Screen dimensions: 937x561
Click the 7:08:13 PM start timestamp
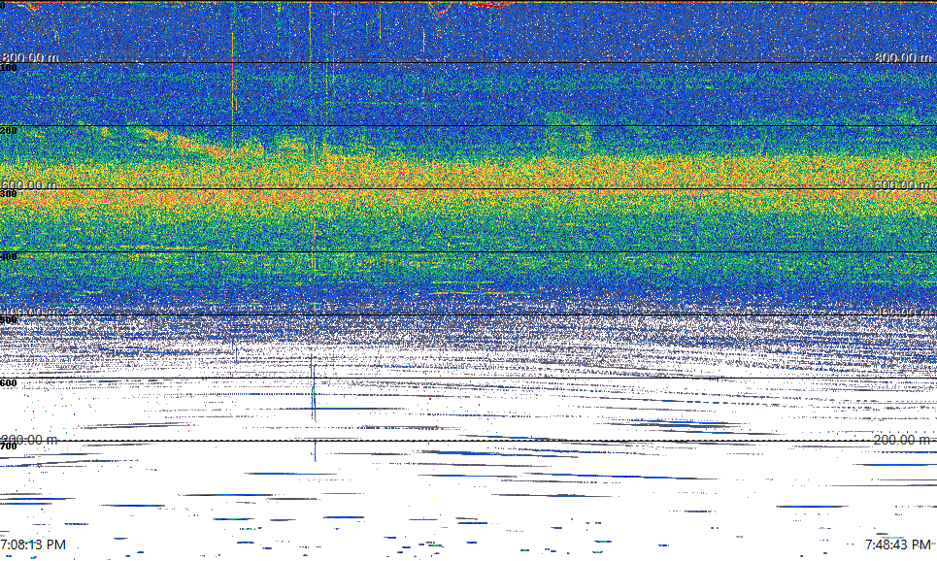[33, 544]
